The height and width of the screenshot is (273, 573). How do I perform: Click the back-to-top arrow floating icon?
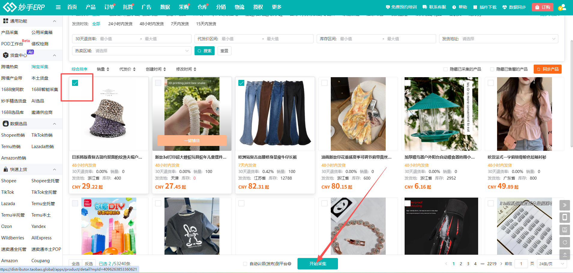pyautogui.click(x=565, y=255)
